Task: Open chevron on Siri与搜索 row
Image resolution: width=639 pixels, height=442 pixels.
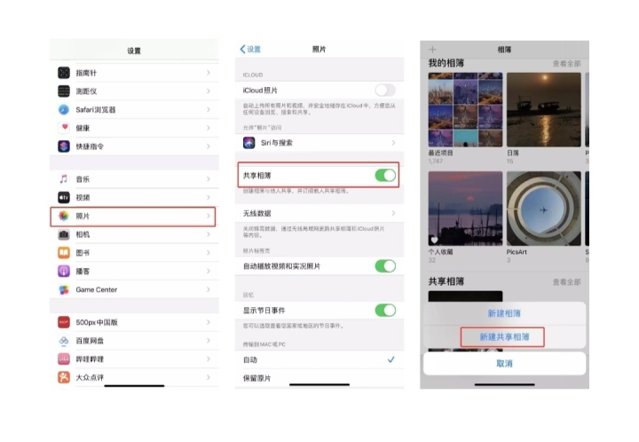Action: point(393,143)
